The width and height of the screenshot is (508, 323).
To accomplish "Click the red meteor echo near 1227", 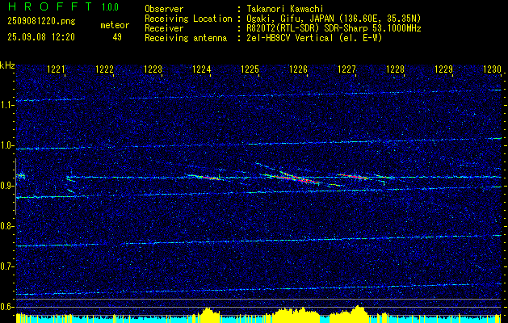I will [352, 176].
